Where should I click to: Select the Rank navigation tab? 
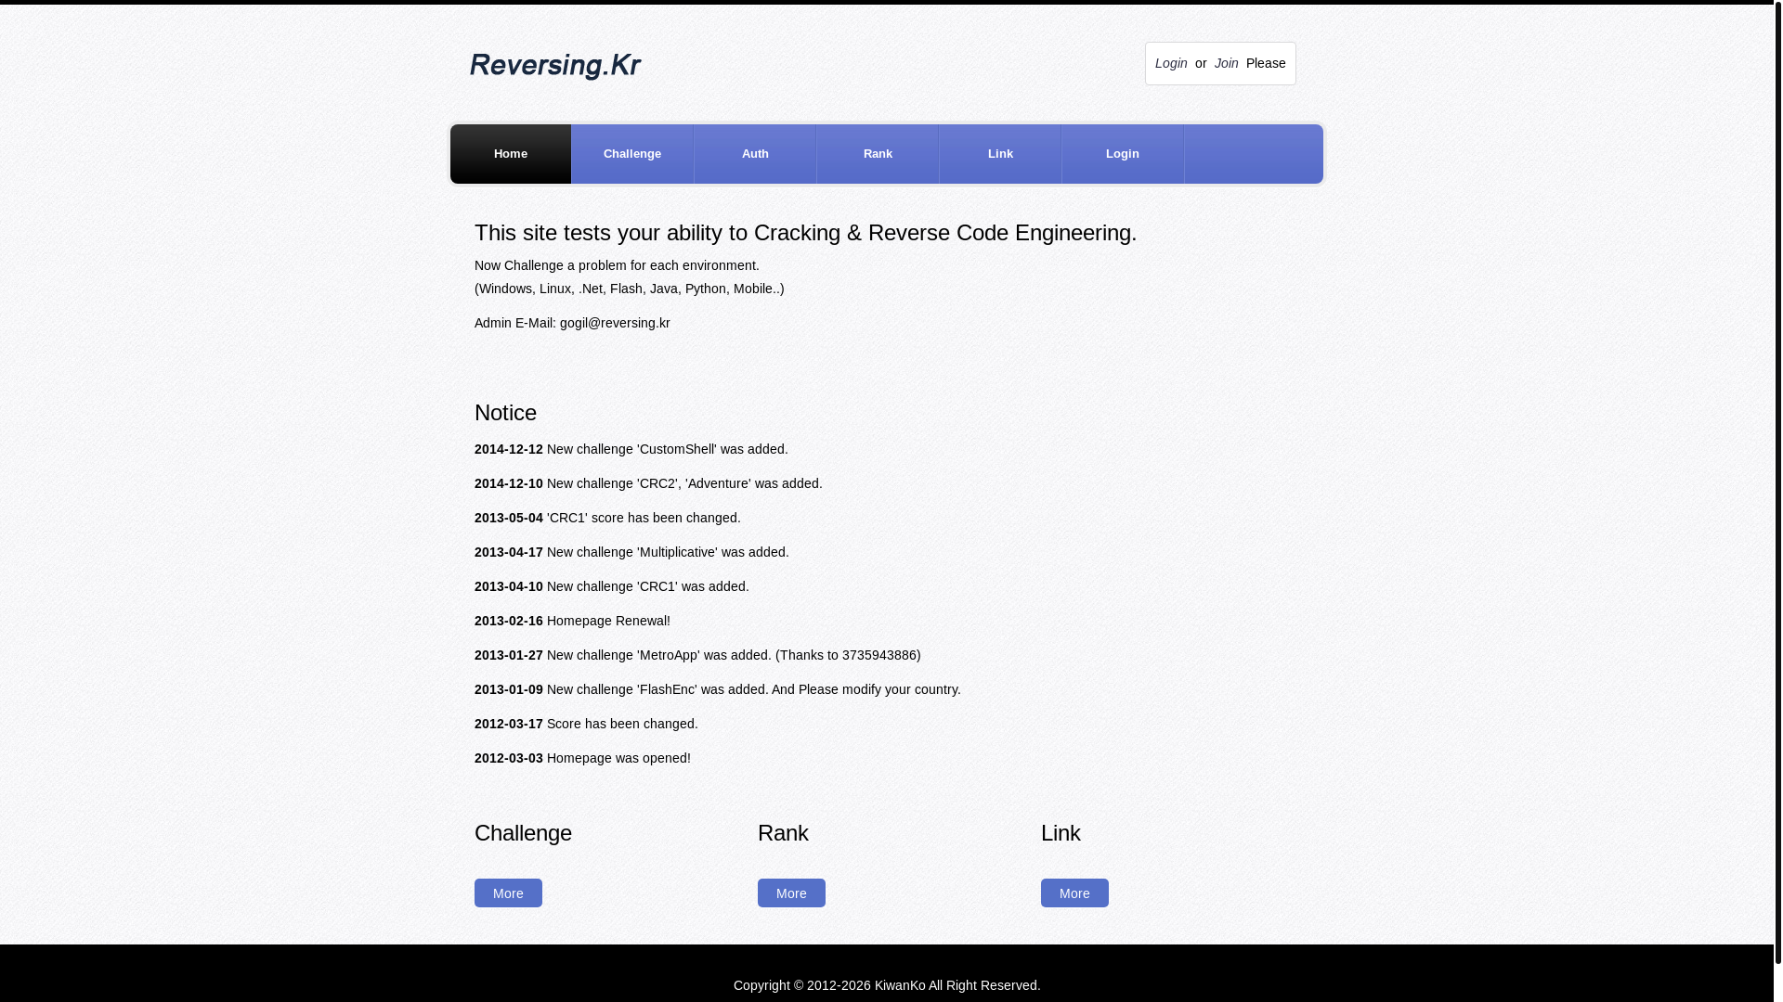pyautogui.click(x=878, y=154)
